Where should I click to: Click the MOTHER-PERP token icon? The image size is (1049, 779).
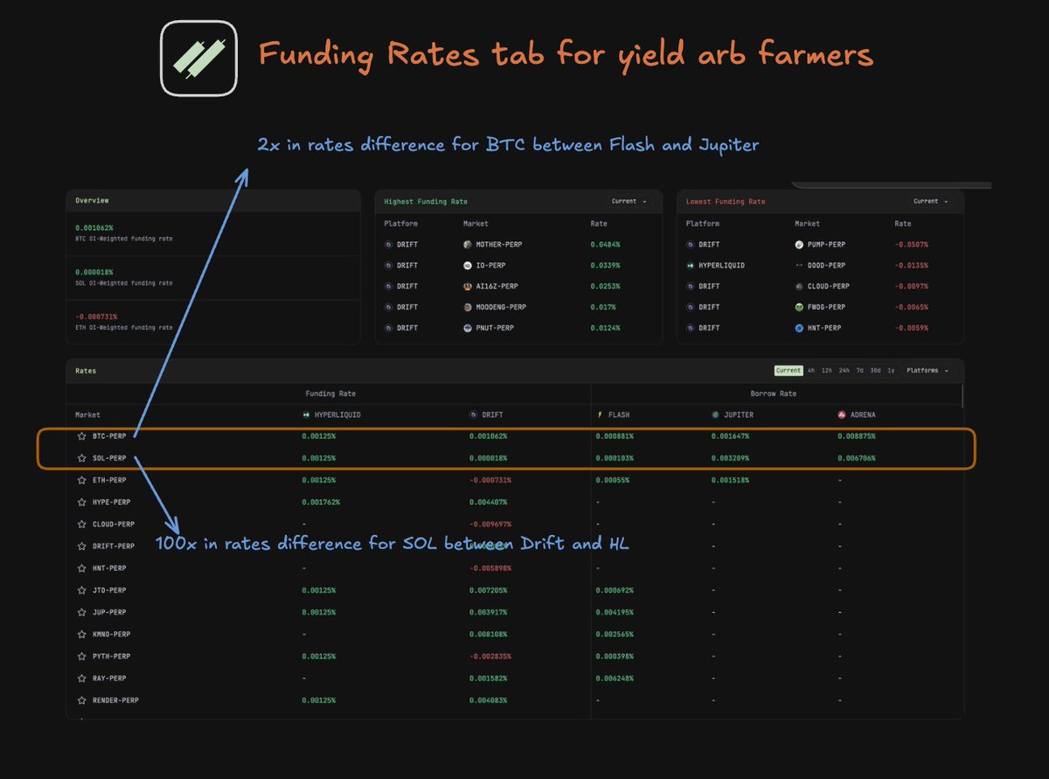[469, 245]
